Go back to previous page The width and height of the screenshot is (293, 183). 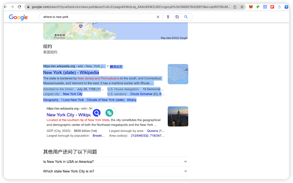[x=5, y=7]
